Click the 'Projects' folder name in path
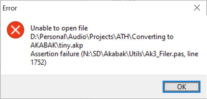Image resolution: width=207 pixels, height=99 pixels. click(x=101, y=37)
